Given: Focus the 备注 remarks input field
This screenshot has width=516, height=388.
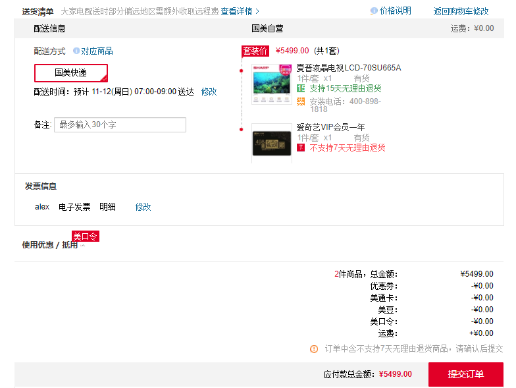Looking at the screenshot, I should 120,125.
